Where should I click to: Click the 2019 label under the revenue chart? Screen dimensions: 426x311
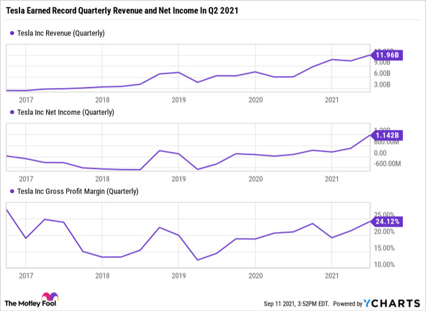coord(179,100)
